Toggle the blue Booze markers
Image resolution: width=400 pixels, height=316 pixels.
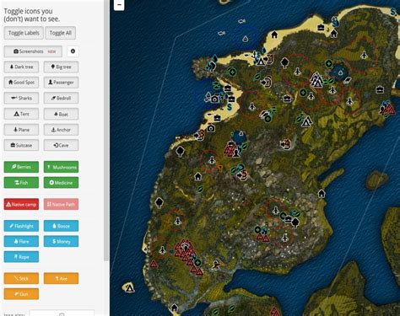click(x=61, y=226)
